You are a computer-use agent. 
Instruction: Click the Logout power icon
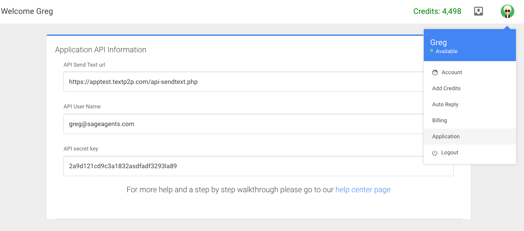coord(435,153)
